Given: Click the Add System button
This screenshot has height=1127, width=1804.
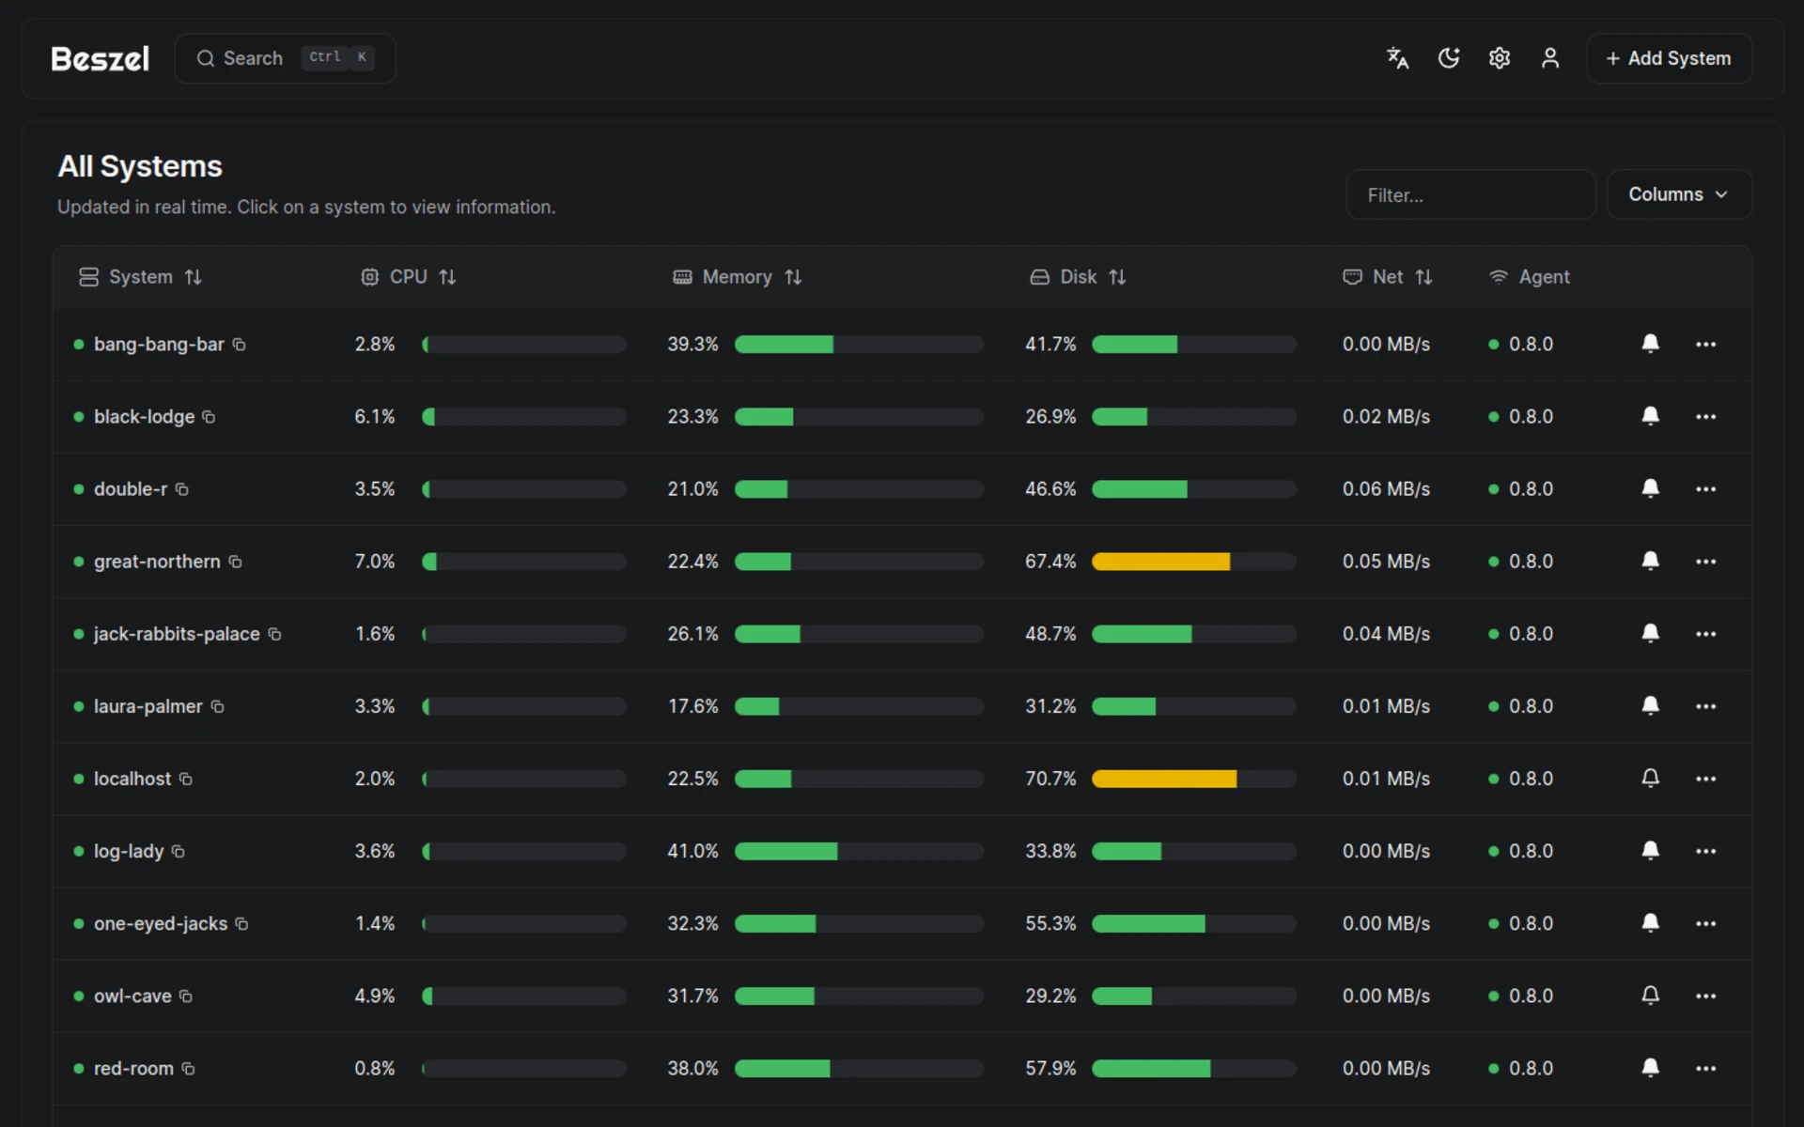Looking at the screenshot, I should tap(1669, 58).
